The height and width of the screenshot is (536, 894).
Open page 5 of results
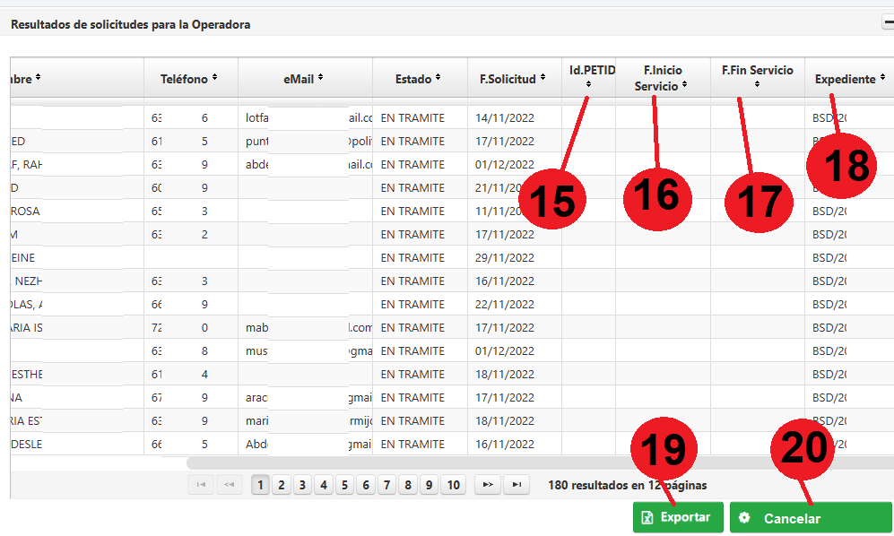(344, 485)
